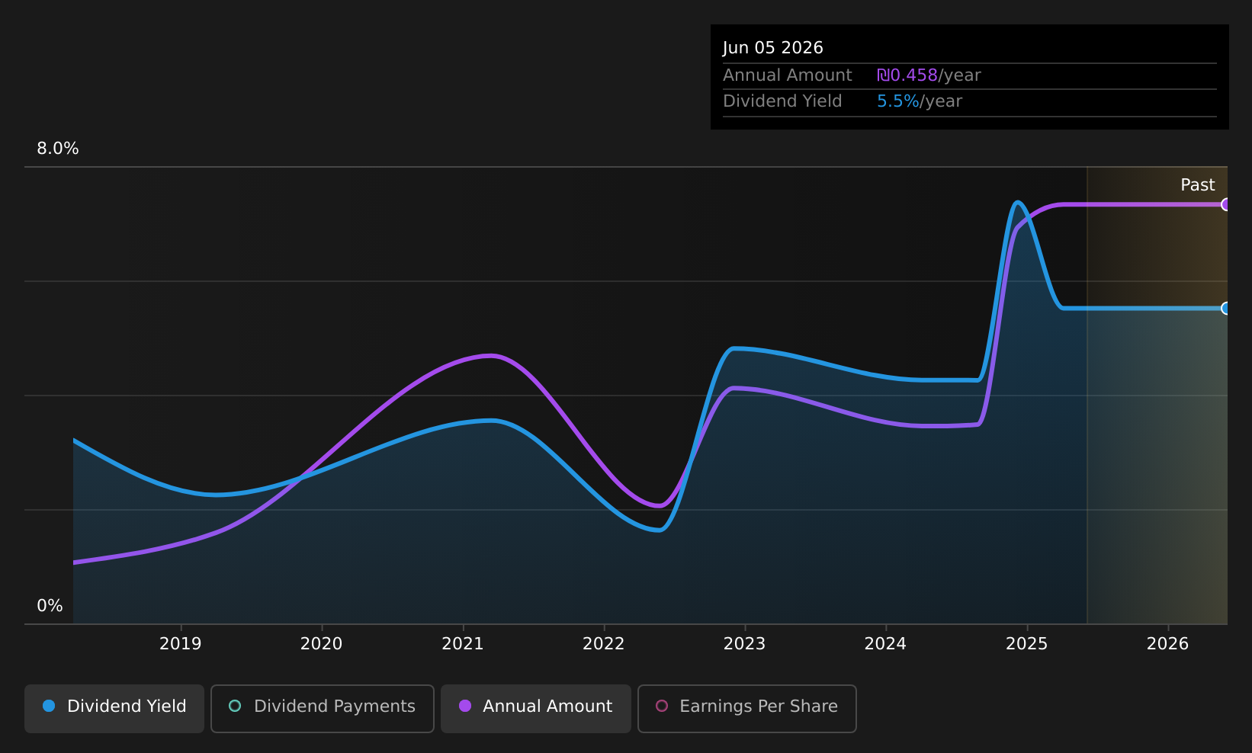1252x753 pixels.
Task: Enable the Earnings Per Share series
Action: (x=746, y=708)
